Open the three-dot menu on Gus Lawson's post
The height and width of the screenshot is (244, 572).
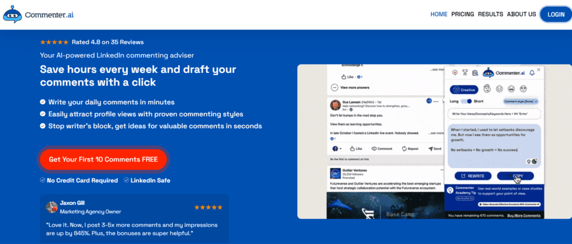[436, 101]
